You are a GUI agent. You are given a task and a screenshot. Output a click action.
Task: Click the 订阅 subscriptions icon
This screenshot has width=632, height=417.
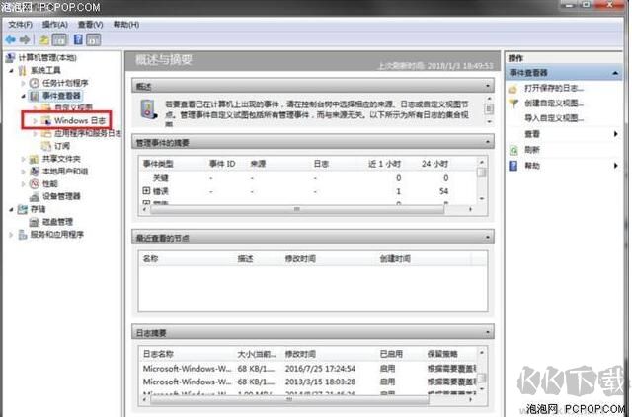(46, 146)
